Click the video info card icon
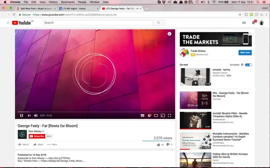The height and width of the screenshot is (168, 270). [x=170, y=34]
